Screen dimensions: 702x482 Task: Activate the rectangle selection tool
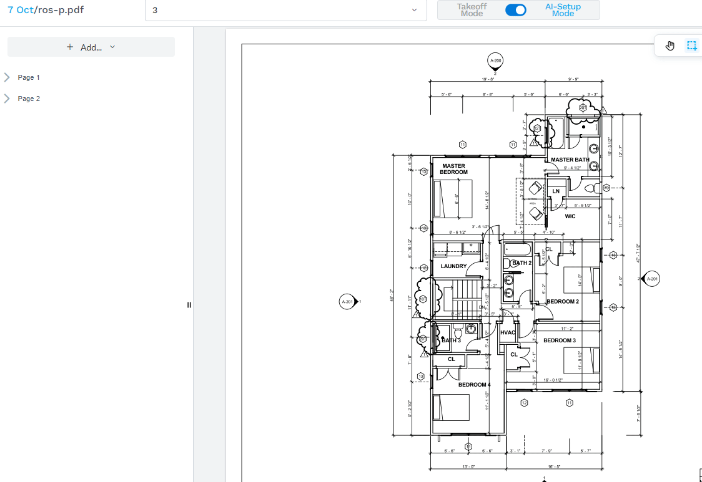pos(691,46)
